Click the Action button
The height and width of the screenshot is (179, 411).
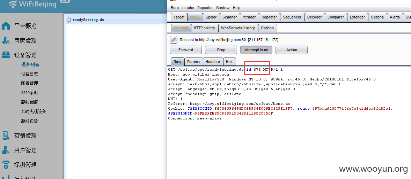point(292,50)
